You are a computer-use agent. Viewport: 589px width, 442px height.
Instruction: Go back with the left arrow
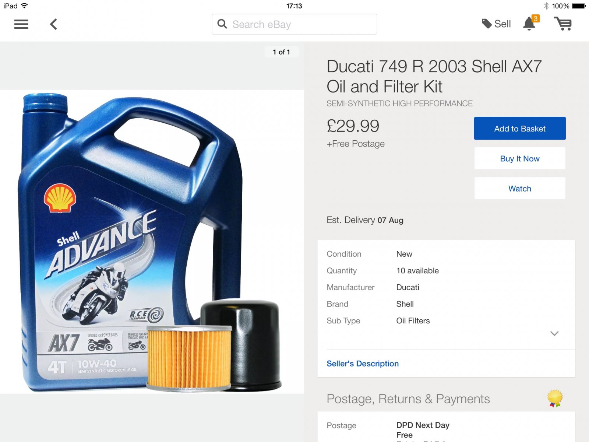(x=53, y=24)
